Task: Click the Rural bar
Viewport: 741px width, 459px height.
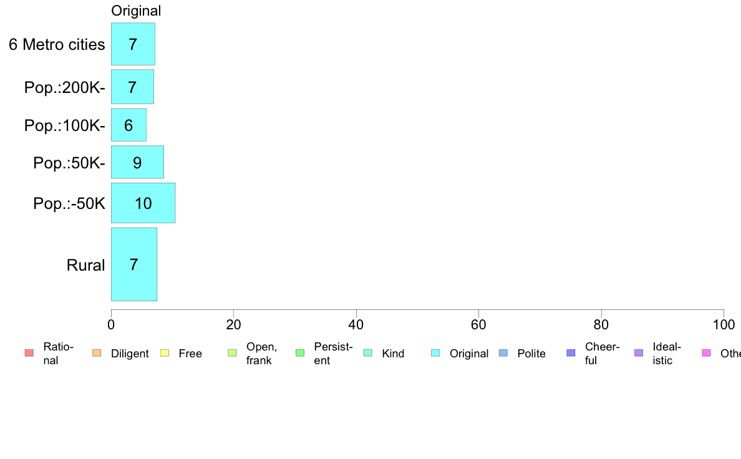Action: [x=134, y=264]
